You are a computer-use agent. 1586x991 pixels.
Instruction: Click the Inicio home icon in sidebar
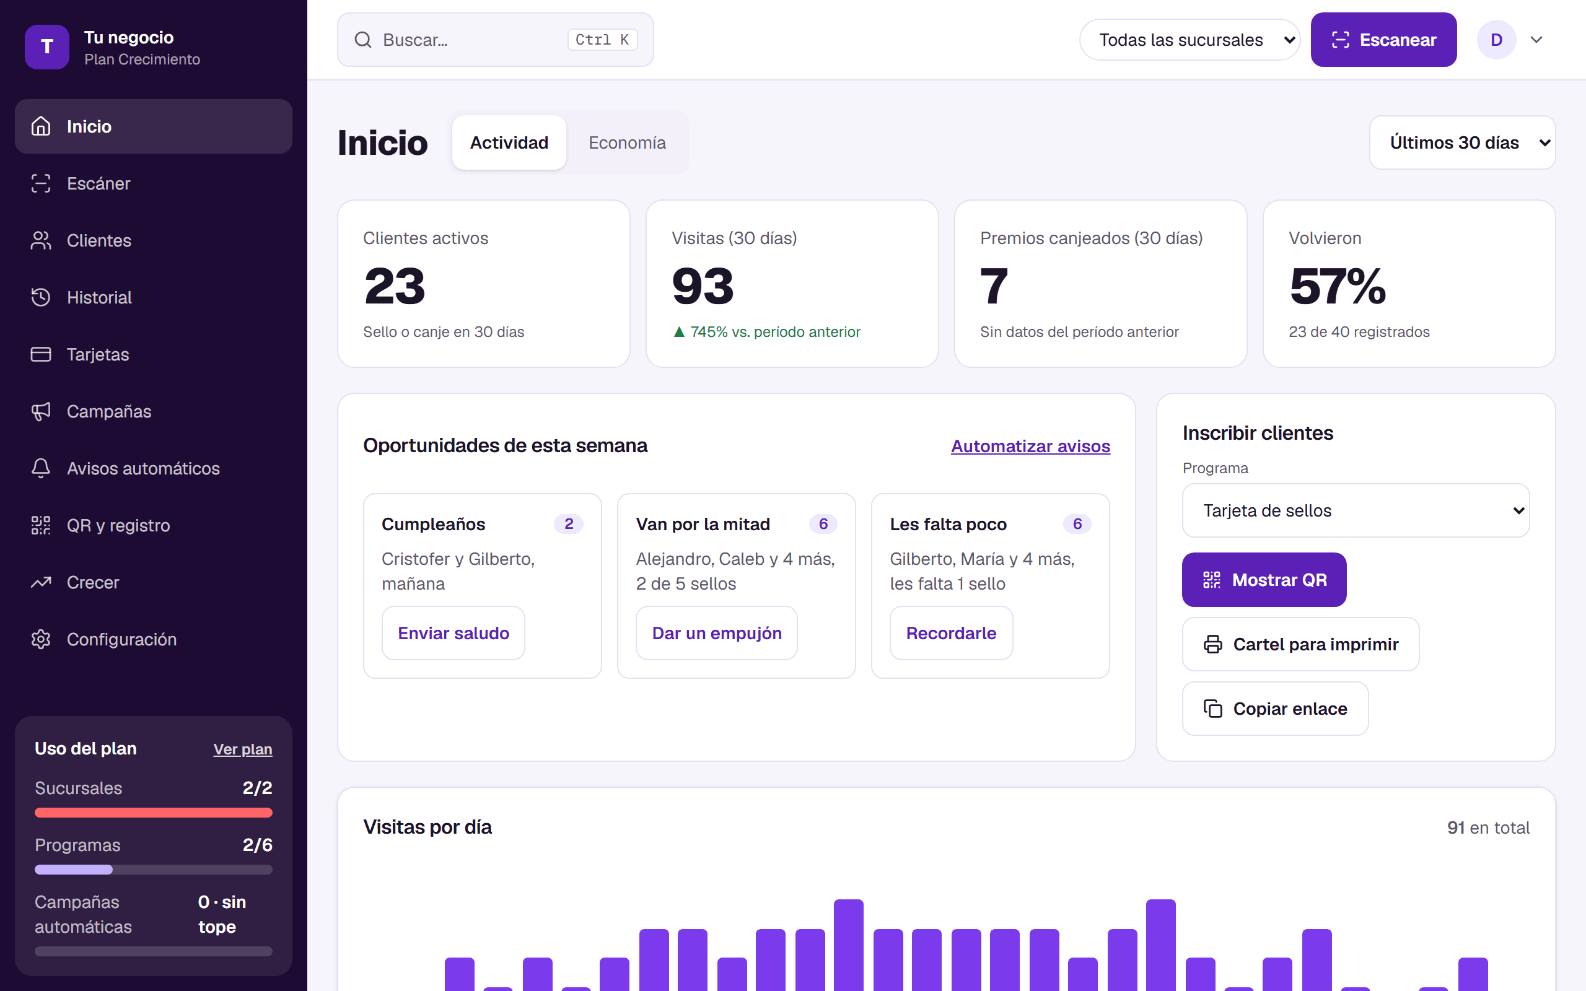click(41, 126)
